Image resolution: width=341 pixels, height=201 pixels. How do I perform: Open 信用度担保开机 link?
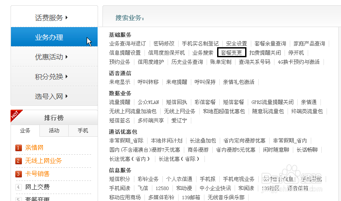pyautogui.click(x=166, y=53)
